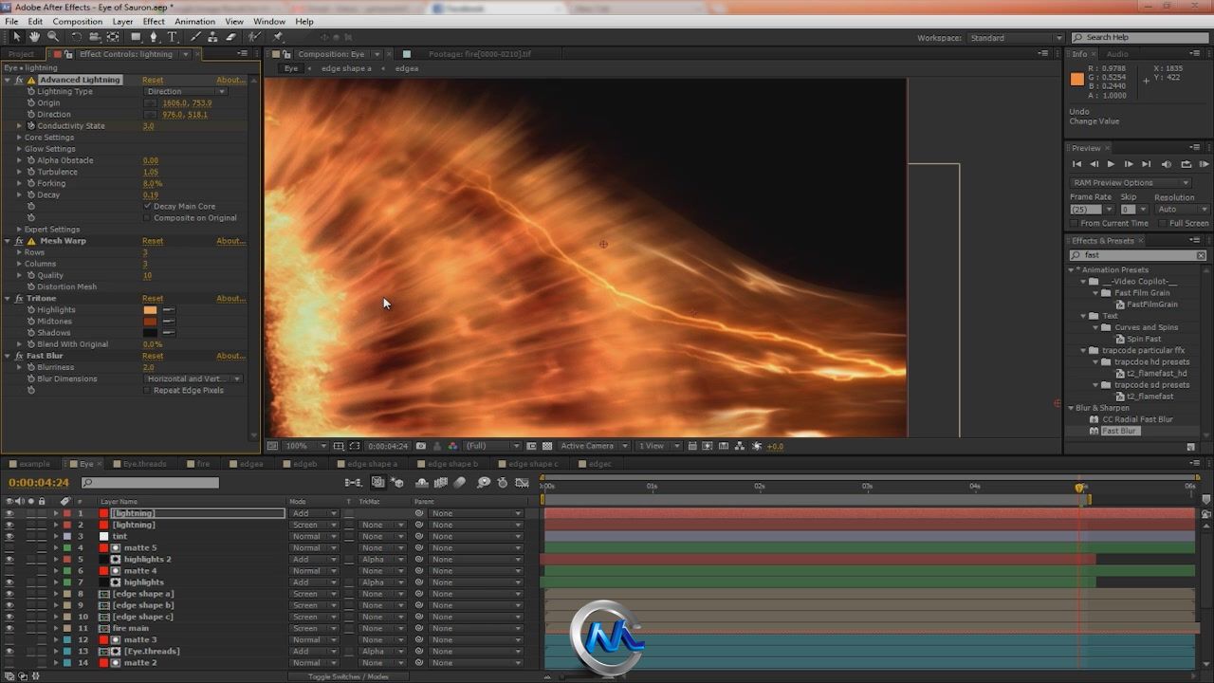Toggle region of interest in viewer
The height and width of the screenshot is (683, 1214).
[531, 446]
